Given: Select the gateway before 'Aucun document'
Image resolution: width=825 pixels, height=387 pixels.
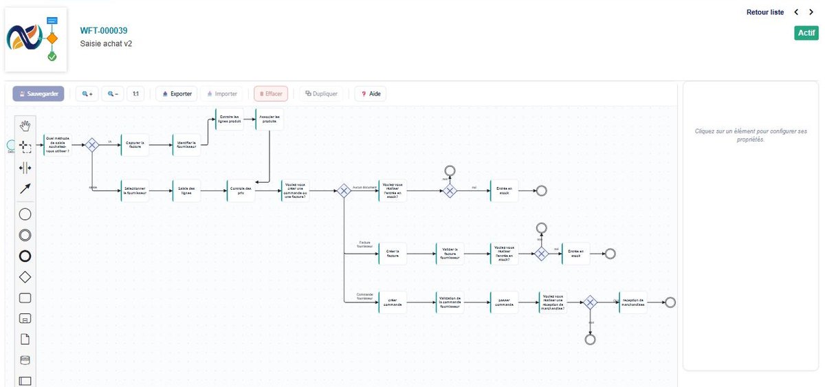Looking at the screenshot, I should point(343,191).
